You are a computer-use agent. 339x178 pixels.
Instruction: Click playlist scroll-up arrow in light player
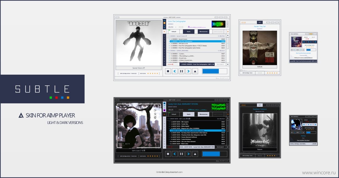tap(228, 36)
